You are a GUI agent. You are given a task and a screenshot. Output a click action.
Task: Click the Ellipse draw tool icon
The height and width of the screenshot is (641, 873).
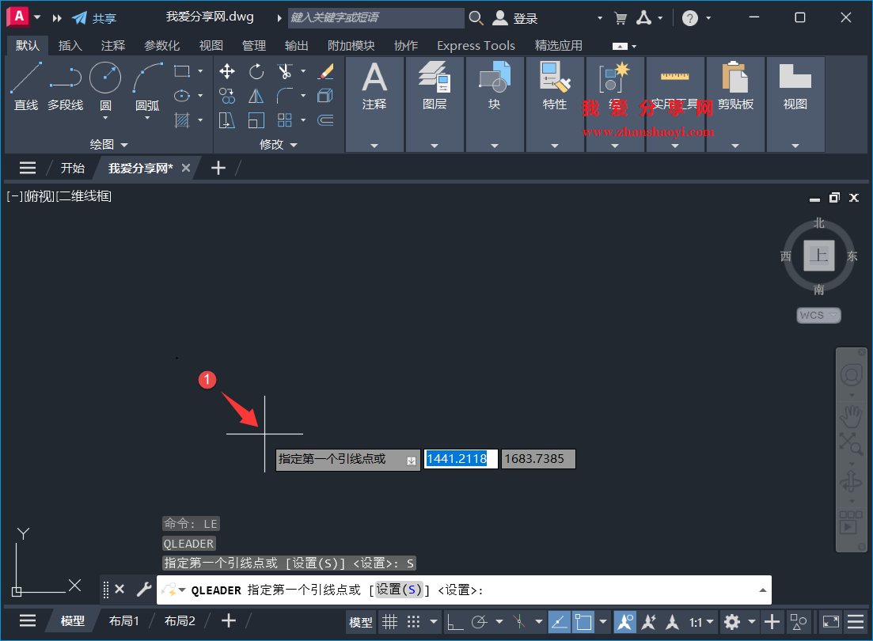point(182,96)
